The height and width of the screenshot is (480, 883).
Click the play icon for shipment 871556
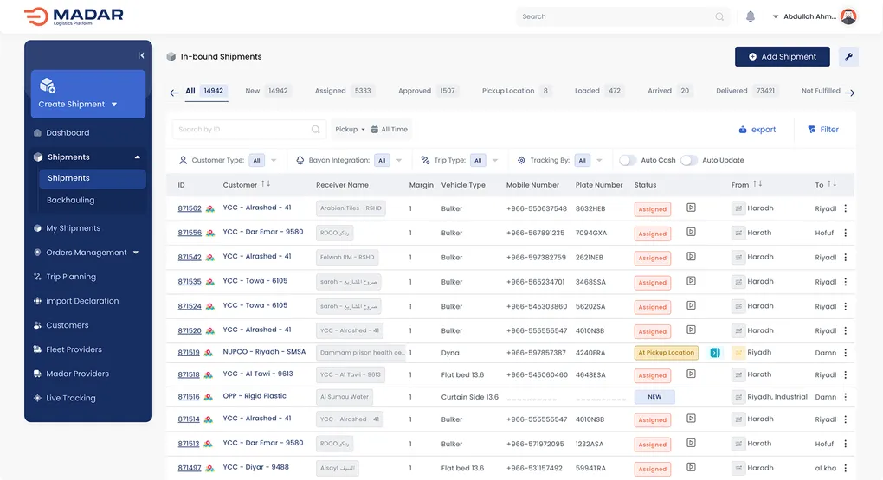(x=691, y=232)
